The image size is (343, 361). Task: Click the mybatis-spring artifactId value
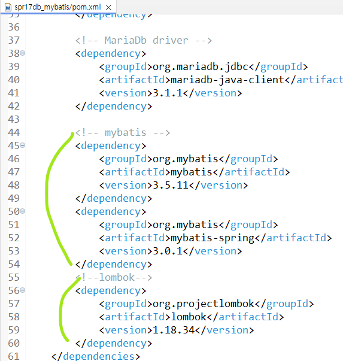[213, 238]
